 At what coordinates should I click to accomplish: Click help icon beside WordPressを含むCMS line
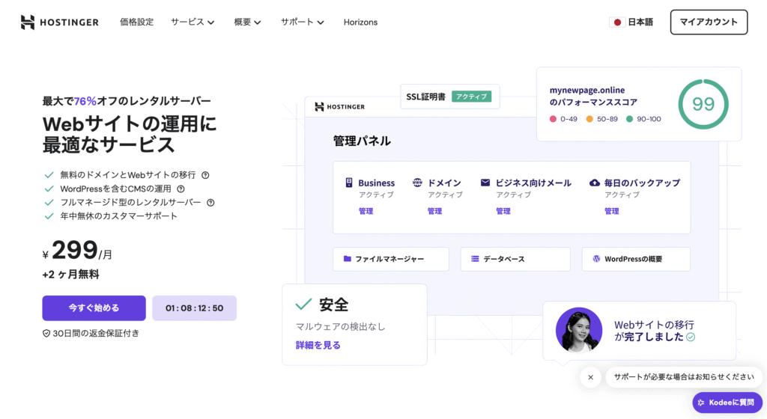[181, 189]
